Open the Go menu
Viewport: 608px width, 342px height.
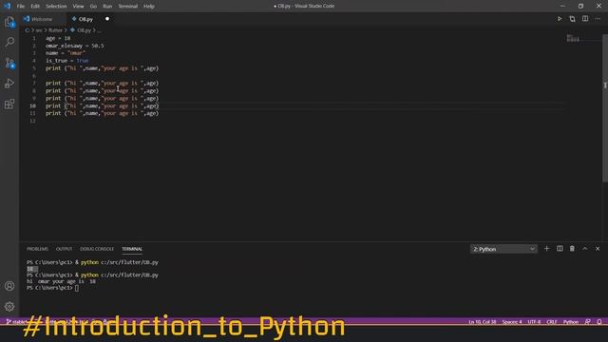pyautogui.click(x=93, y=7)
